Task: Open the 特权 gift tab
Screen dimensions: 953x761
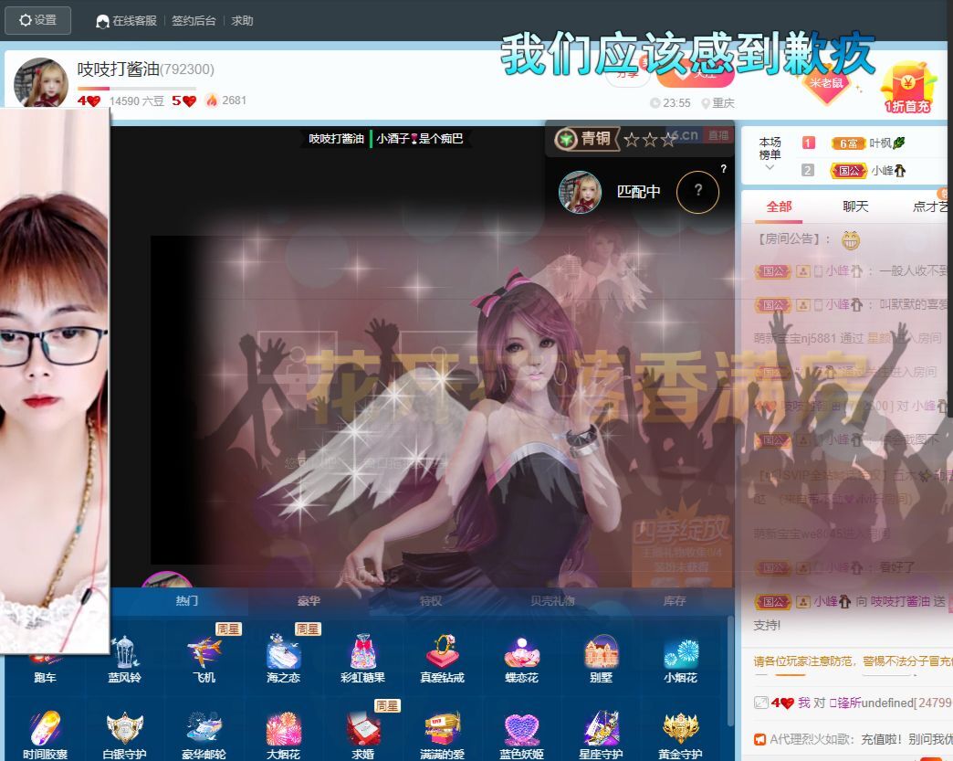Action: click(430, 600)
